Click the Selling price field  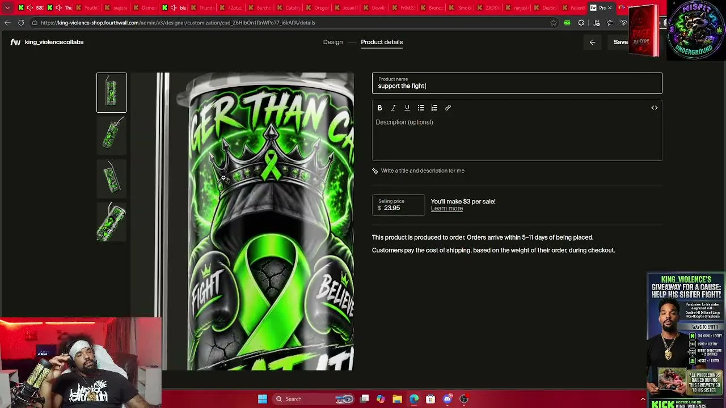(x=398, y=205)
